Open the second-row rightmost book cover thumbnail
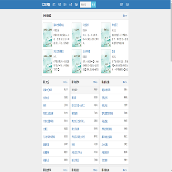Image resolution: width=172 pixels, height=172 pixels. (106, 61)
